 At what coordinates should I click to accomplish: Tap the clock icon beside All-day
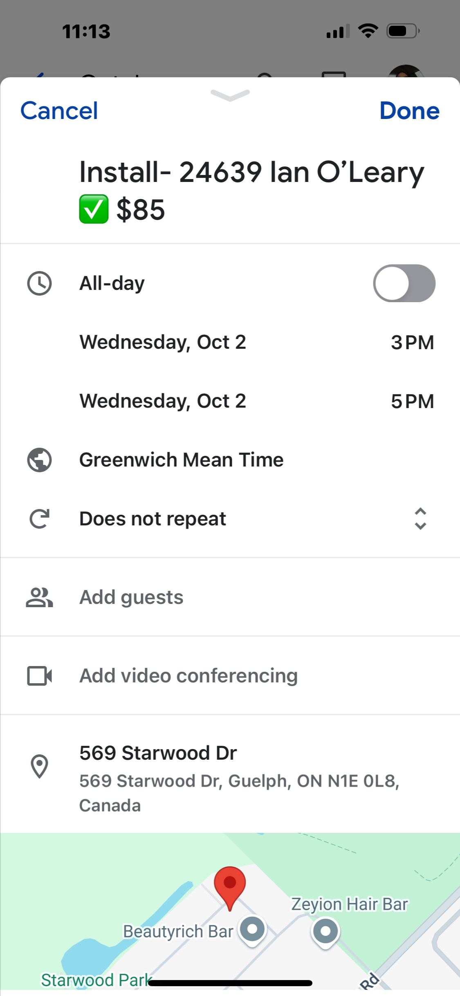point(39,283)
